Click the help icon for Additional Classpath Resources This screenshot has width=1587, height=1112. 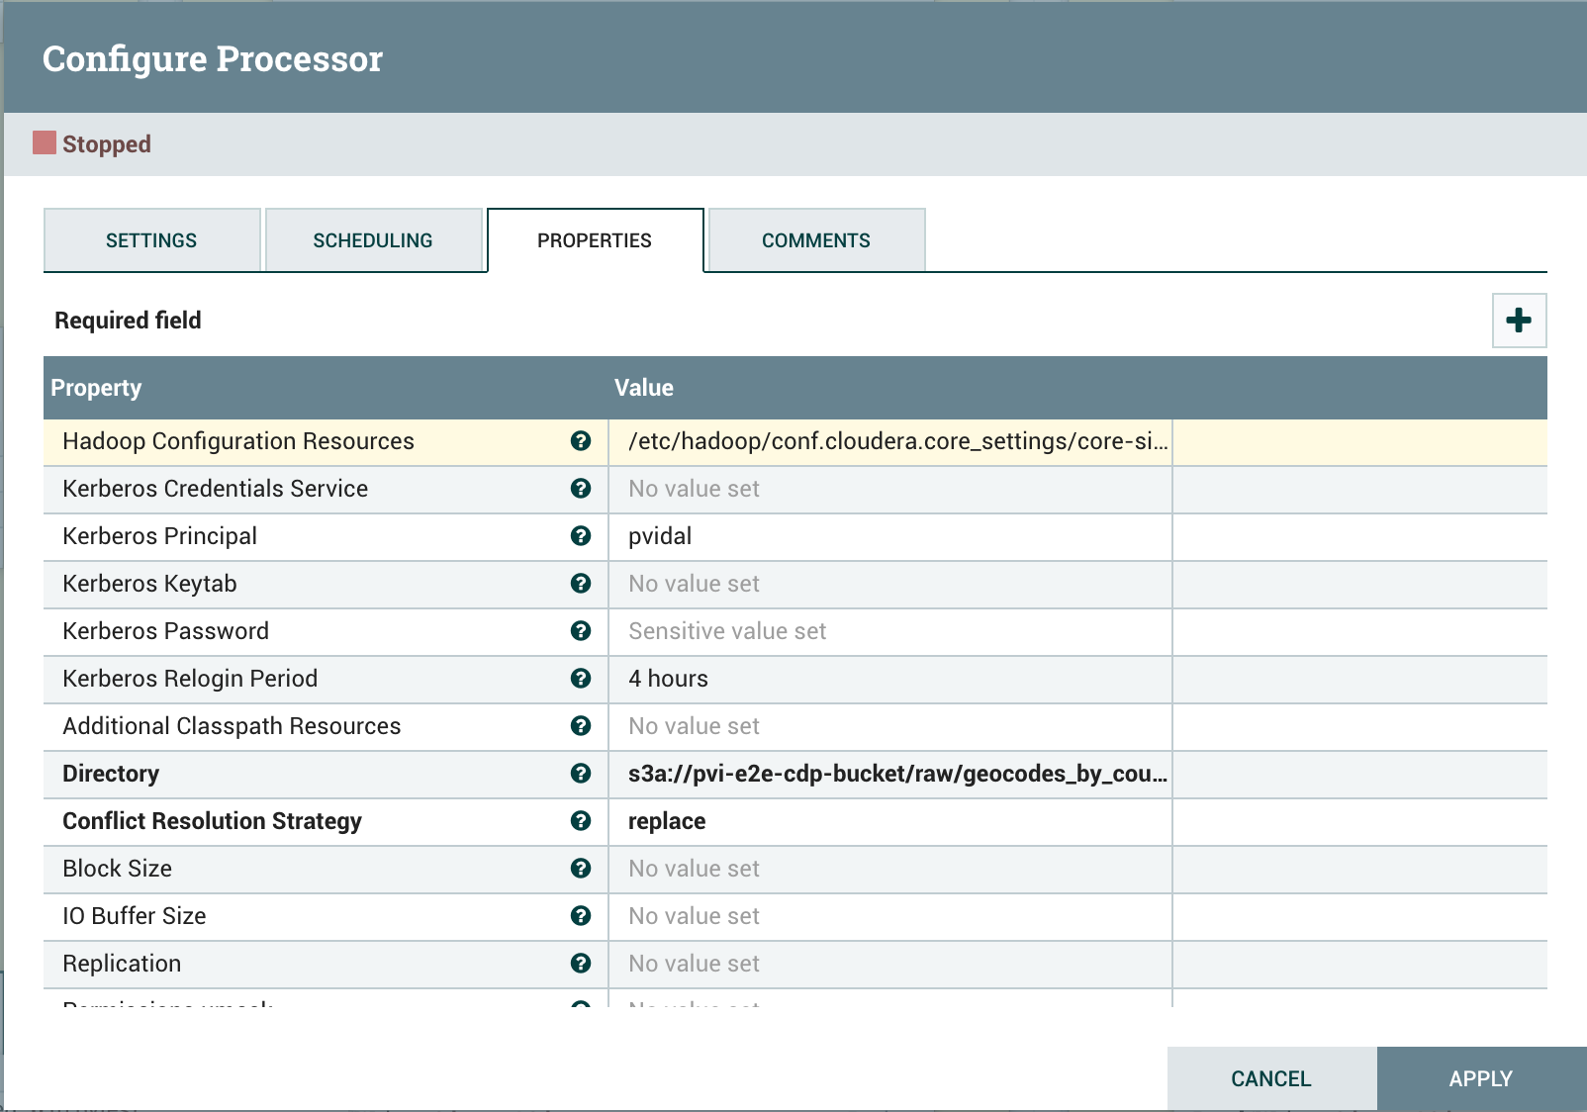click(580, 726)
